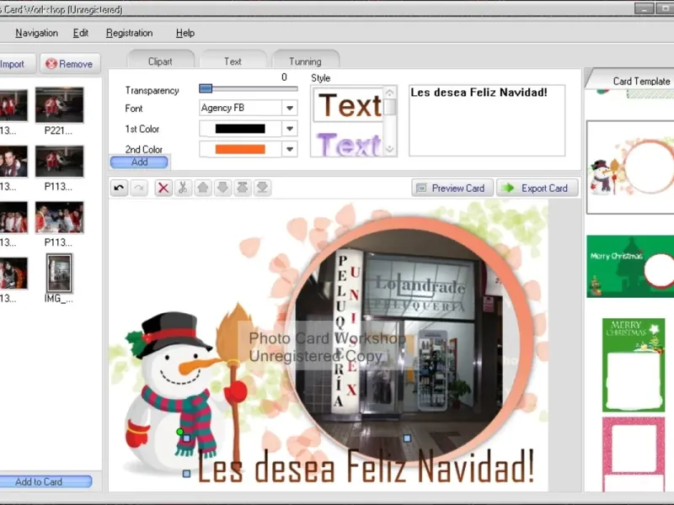This screenshot has height=505, width=674.
Task: Expand the 2nd Color dropdown arrow
Action: tap(290, 149)
